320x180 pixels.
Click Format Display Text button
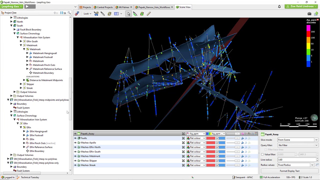click(x=289, y=171)
